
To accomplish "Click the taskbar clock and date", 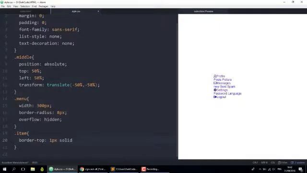I will pyautogui.click(x=290, y=169).
